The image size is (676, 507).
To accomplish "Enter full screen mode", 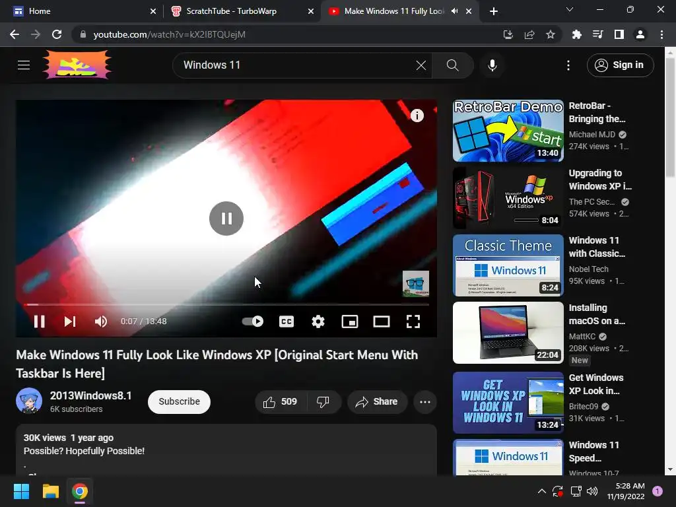I will (413, 321).
